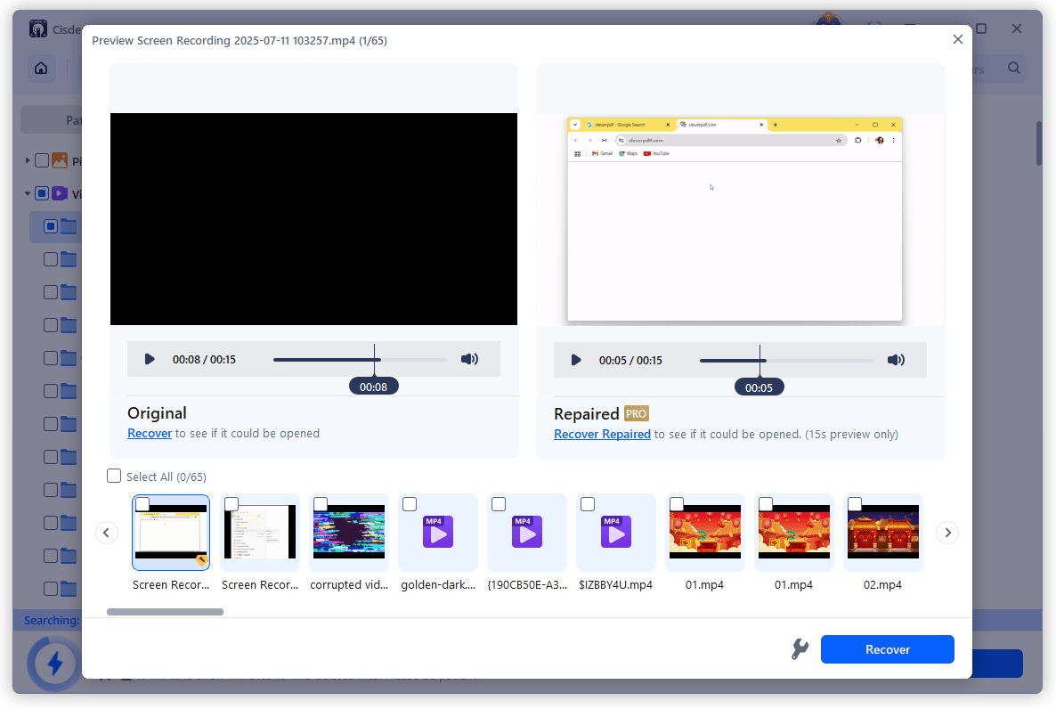The image size is (1056, 709).
Task: Play the Repaired video preview
Action: [x=575, y=360]
